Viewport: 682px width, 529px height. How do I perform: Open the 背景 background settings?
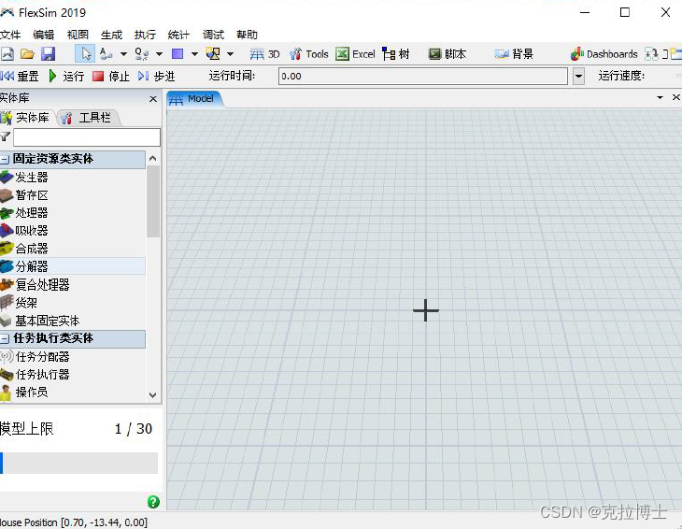[514, 54]
